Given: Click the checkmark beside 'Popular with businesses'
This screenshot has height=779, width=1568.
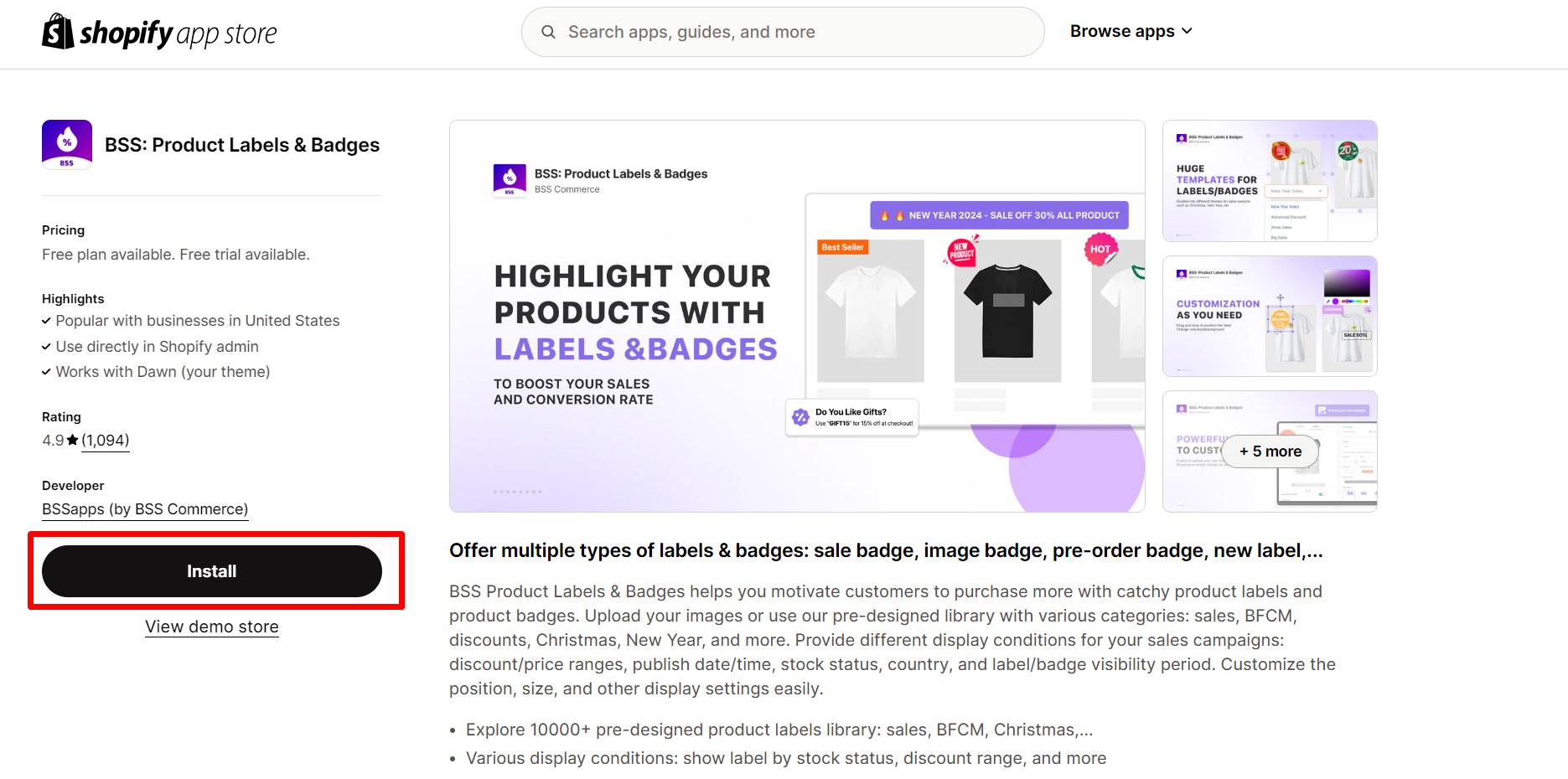Looking at the screenshot, I should (46, 321).
